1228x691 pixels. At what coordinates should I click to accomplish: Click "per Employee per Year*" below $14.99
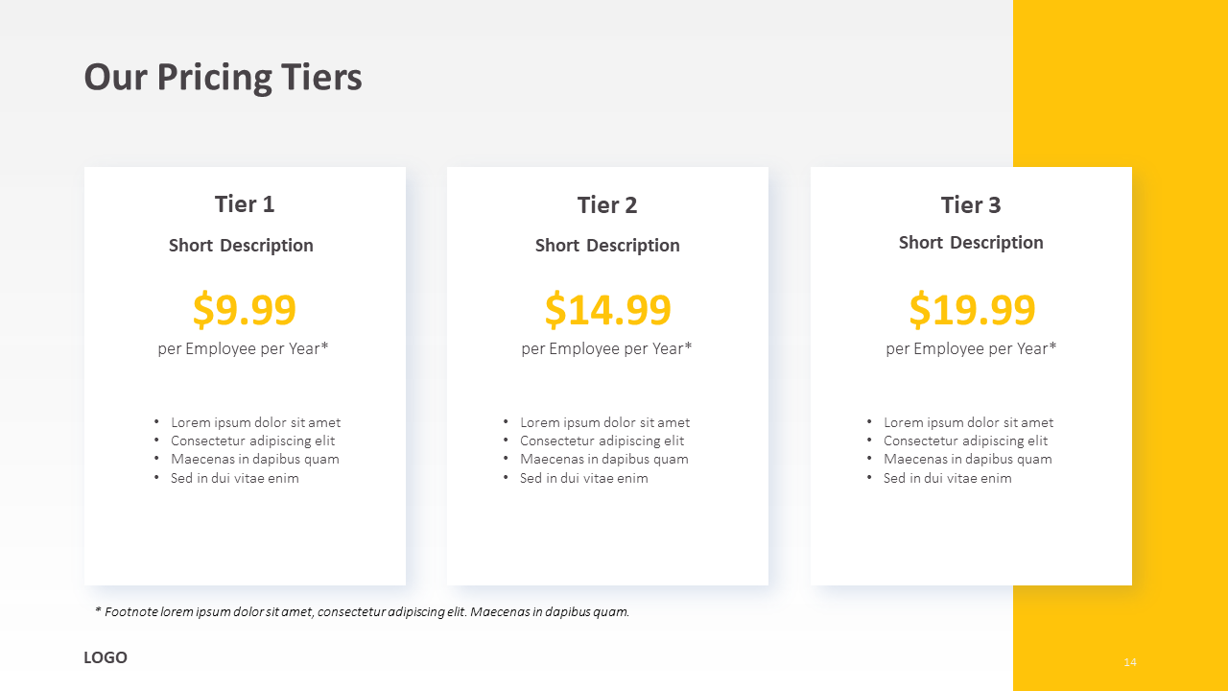tap(606, 348)
